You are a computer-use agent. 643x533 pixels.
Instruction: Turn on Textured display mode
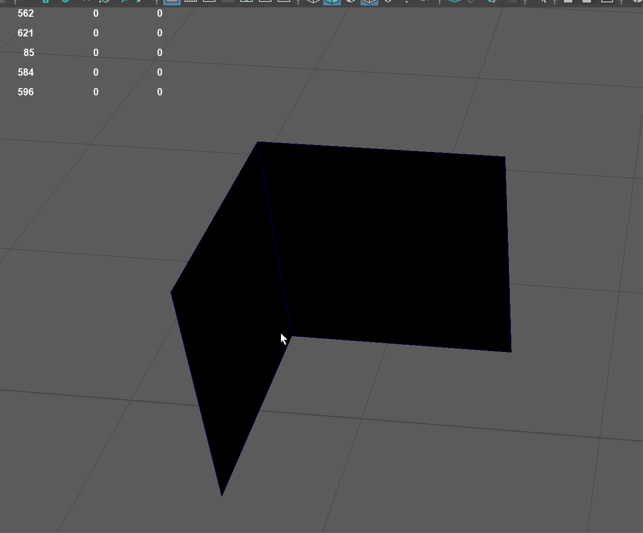[x=388, y=1]
